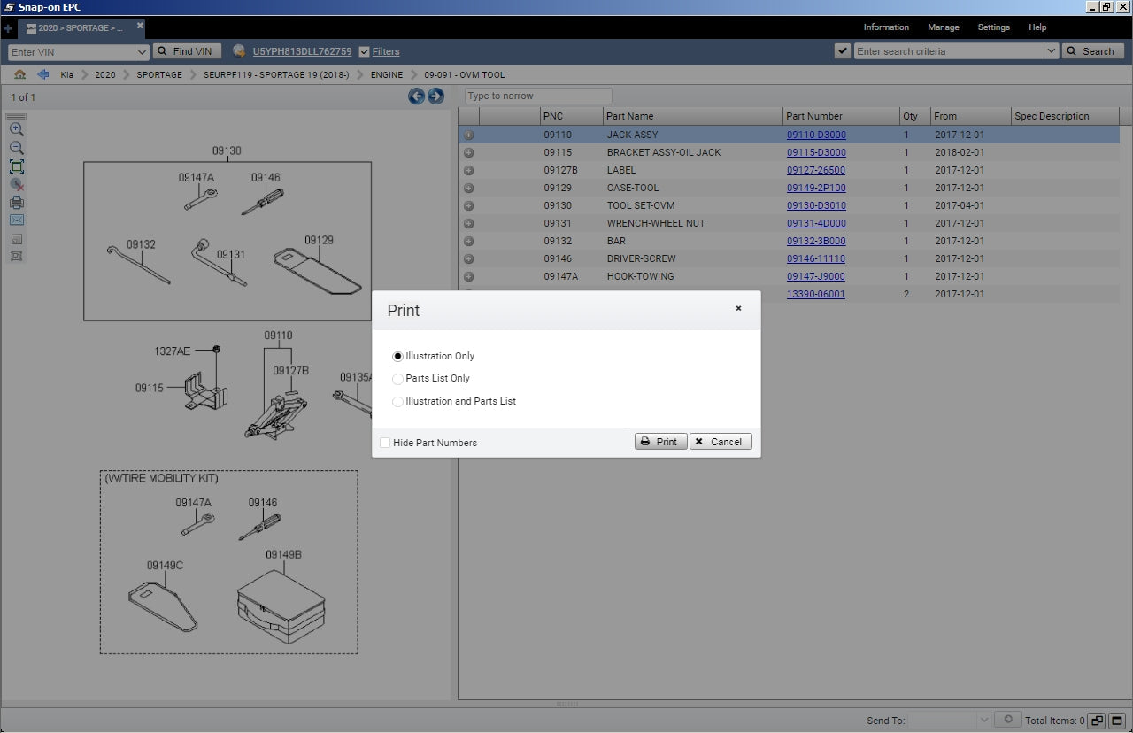Open the Send To dropdown
This screenshot has width=1133, height=733.
pyautogui.click(x=983, y=721)
